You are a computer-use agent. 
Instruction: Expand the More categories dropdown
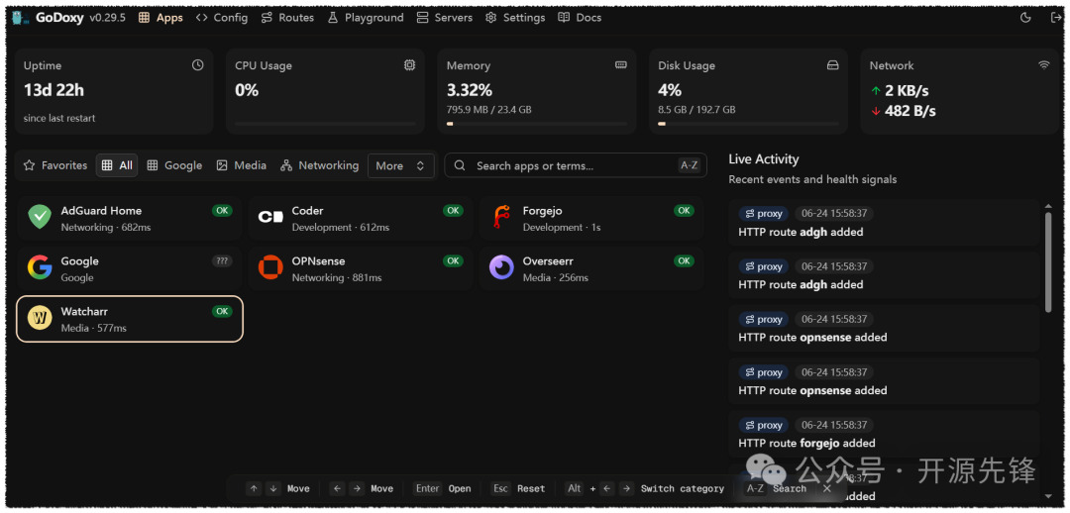(x=400, y=165)
